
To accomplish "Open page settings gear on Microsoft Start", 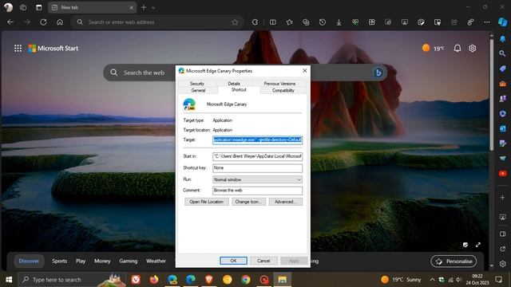I will (x=472, y=49).
